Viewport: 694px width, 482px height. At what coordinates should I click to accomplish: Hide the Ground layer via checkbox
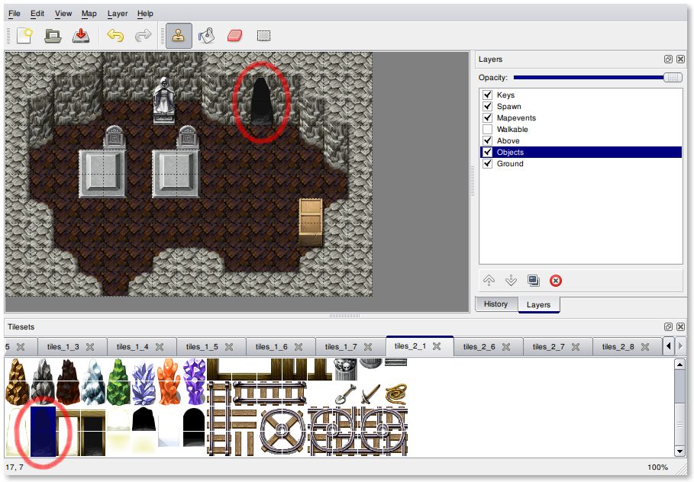486,164
